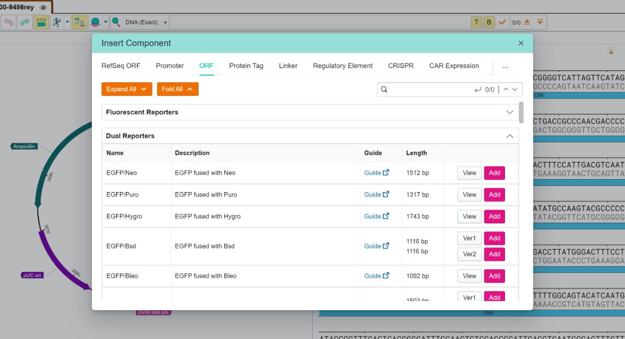View the EGFP/Neo component
The width and height of the screenshot is (625, 339).
pos(469,173)
